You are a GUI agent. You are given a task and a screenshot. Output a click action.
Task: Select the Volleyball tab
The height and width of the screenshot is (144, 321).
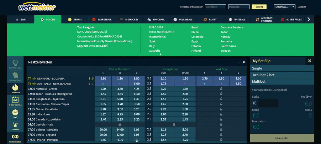183,19
